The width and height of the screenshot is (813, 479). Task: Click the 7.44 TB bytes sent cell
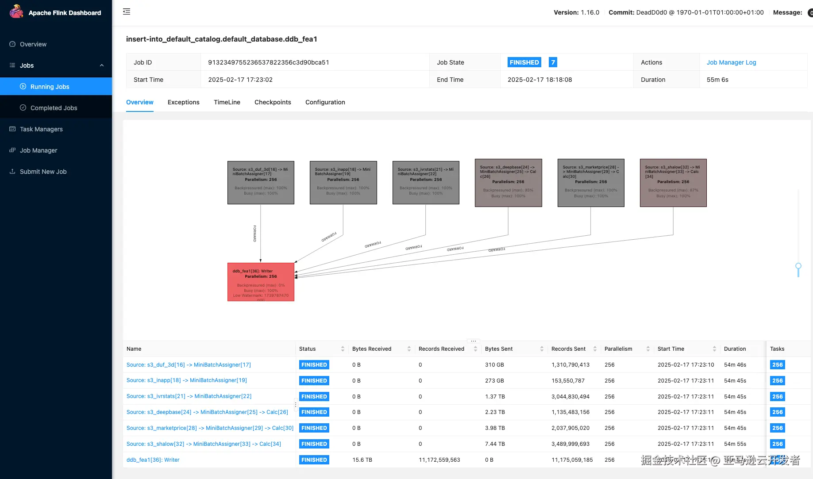495,444
